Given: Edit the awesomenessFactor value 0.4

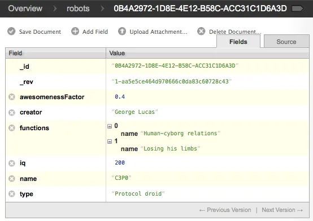Looking at the screenshot, I should (120, 96).
